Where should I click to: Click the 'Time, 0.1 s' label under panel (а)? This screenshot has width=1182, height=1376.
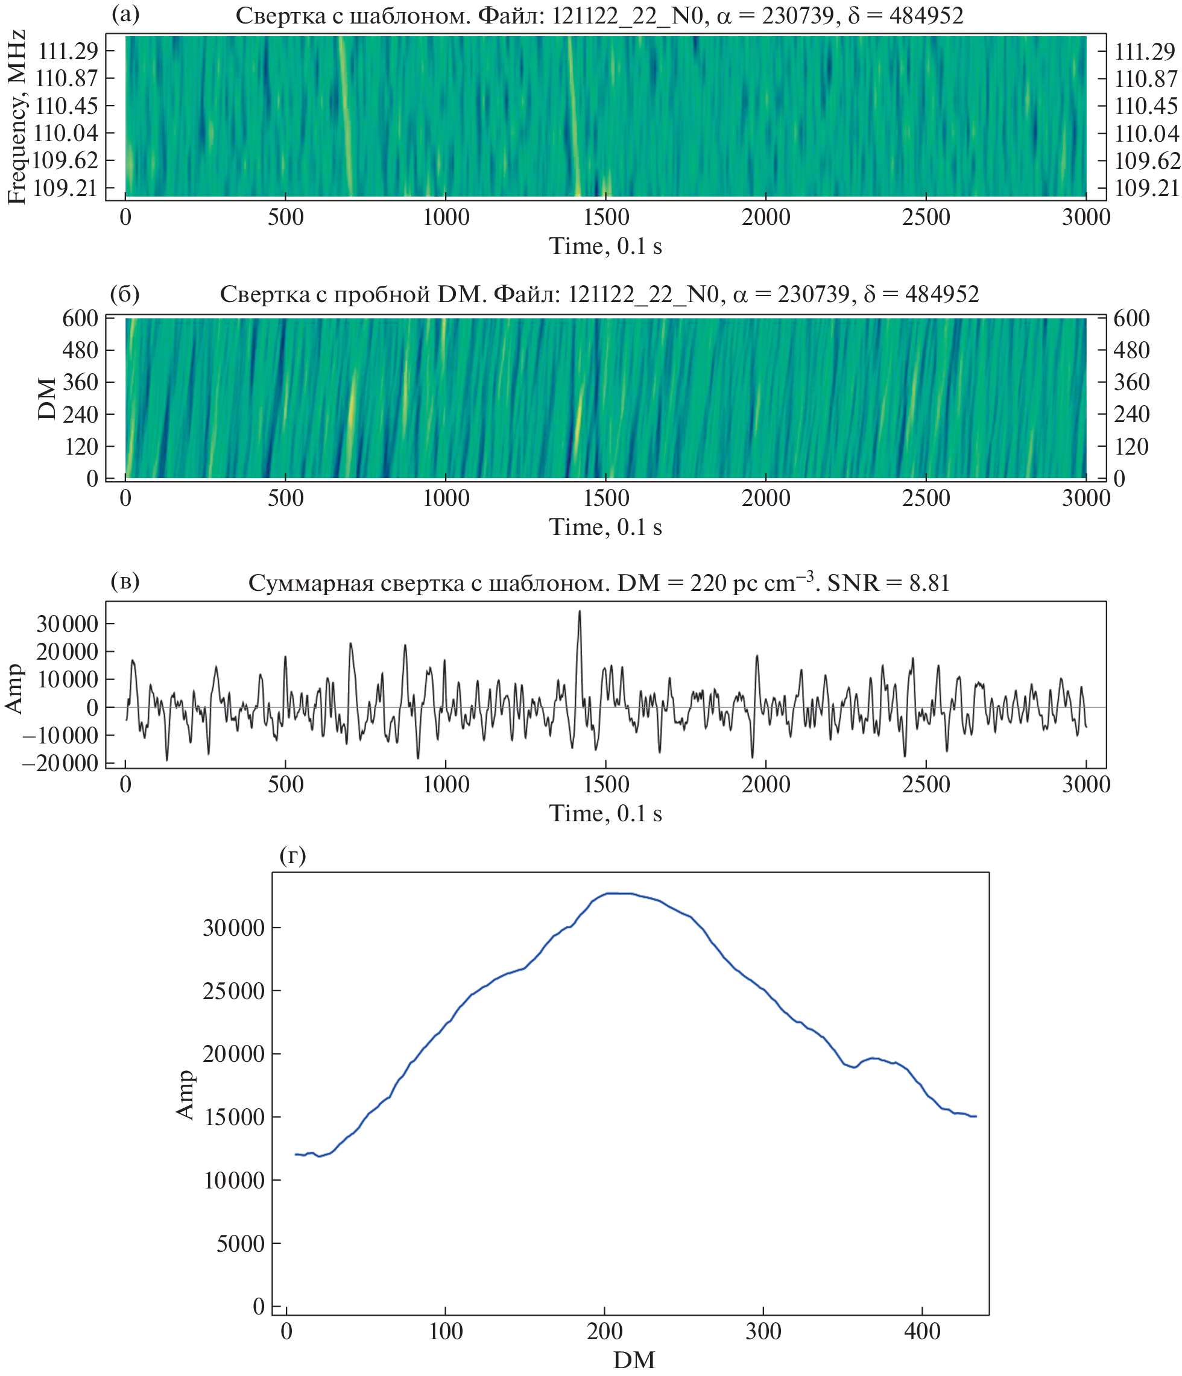(x=605, y=247)
